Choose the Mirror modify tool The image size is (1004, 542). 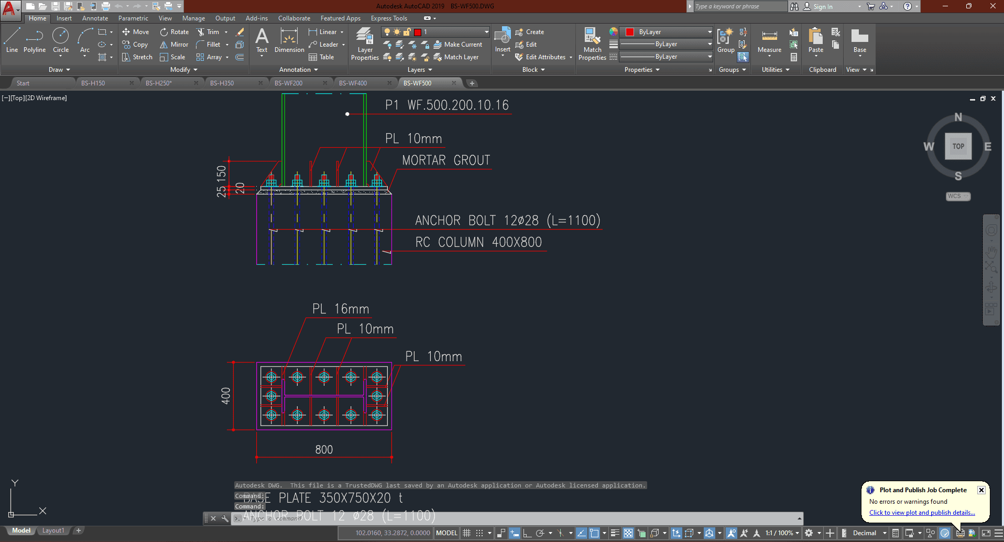point(174,45)
